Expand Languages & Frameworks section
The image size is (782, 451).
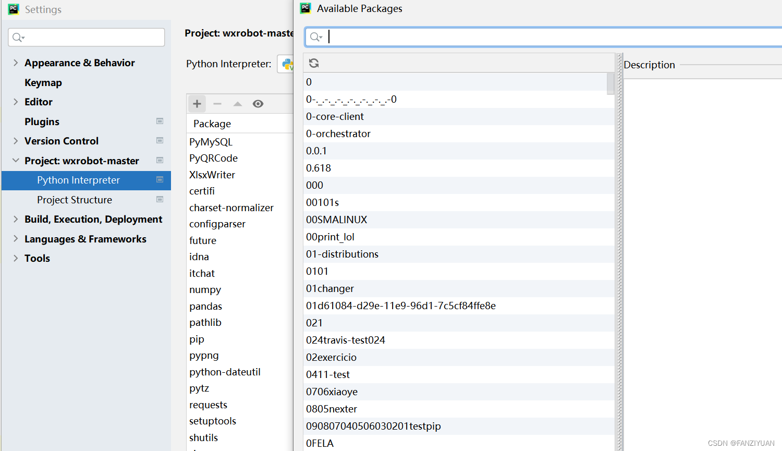point(16,239)
